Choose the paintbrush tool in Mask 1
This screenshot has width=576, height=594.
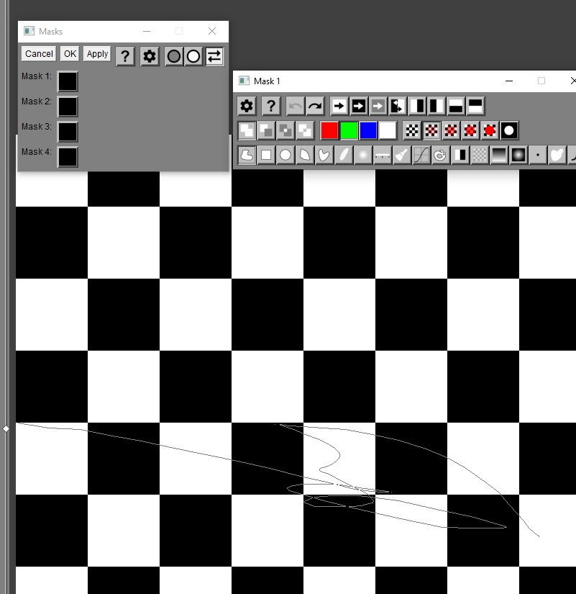[x=402, y=154]
